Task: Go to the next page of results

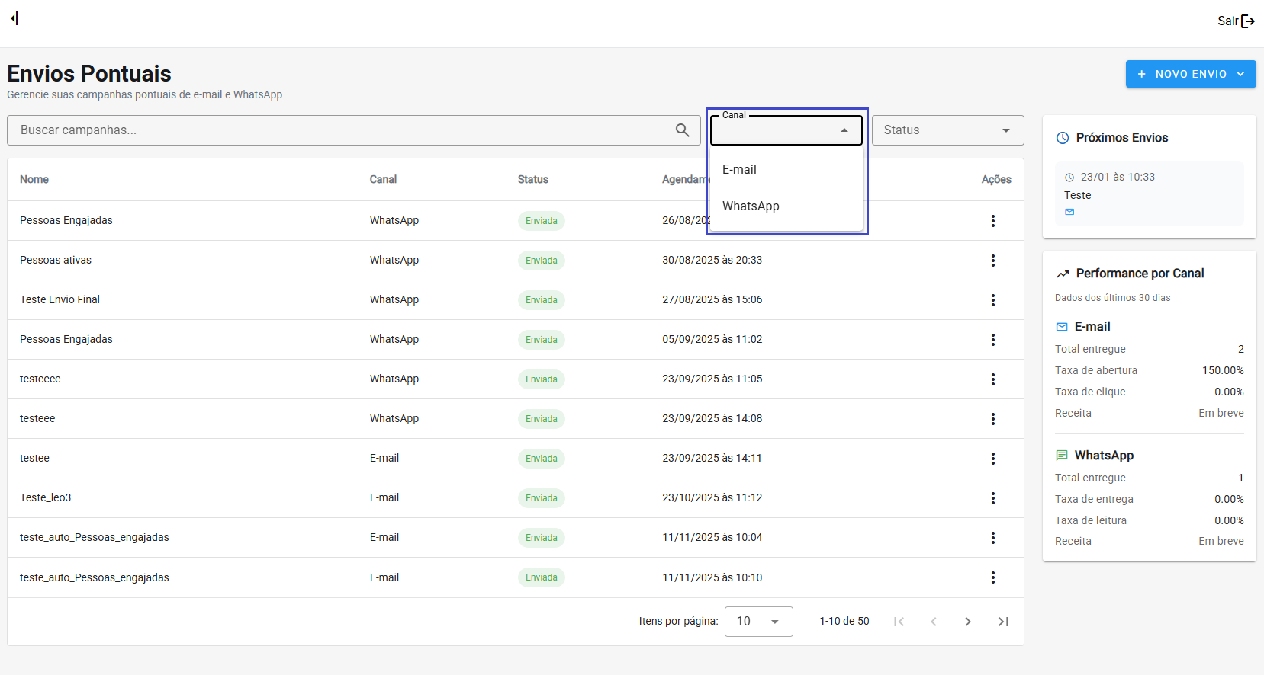Action: tap(967, 622)
